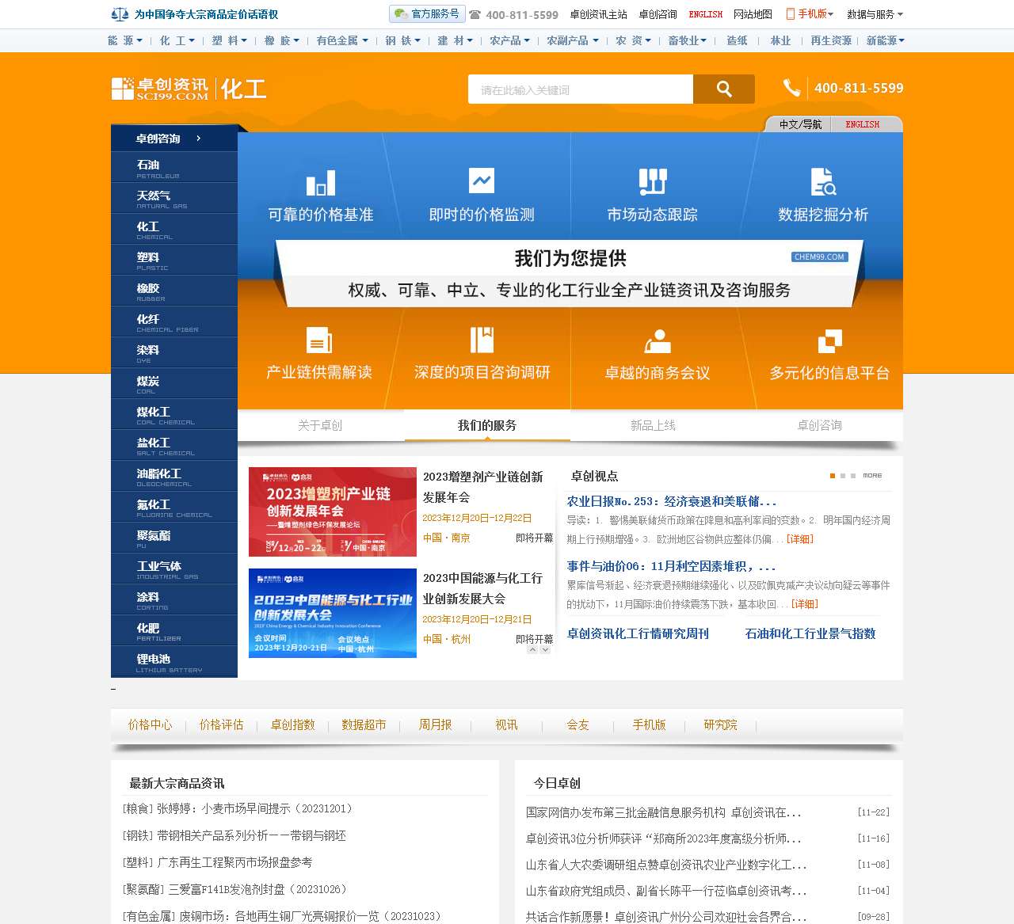Image resolution: width=1014 pixels, height=924 pixels.
Task: Open the 研究院 link
Action: point(720,724)
